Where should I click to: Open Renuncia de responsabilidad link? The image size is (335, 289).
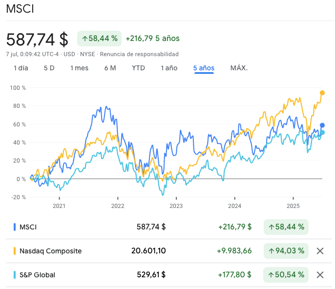coord(139,54)
